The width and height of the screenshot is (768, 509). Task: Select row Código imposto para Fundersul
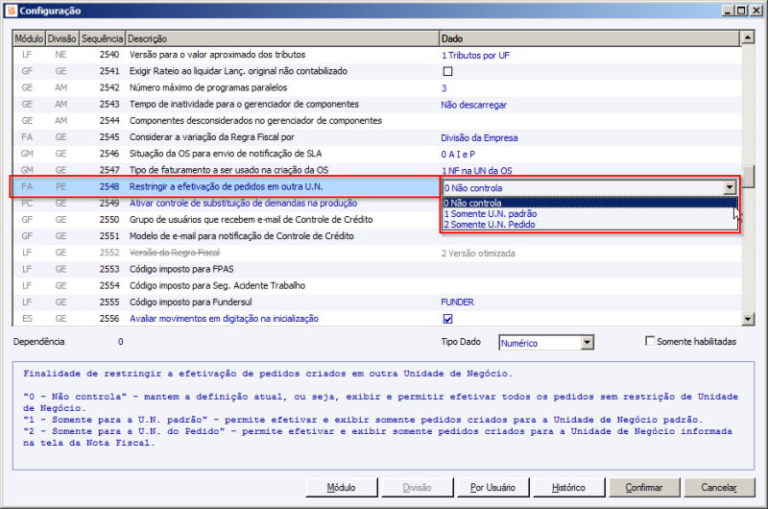click(376, 302)
